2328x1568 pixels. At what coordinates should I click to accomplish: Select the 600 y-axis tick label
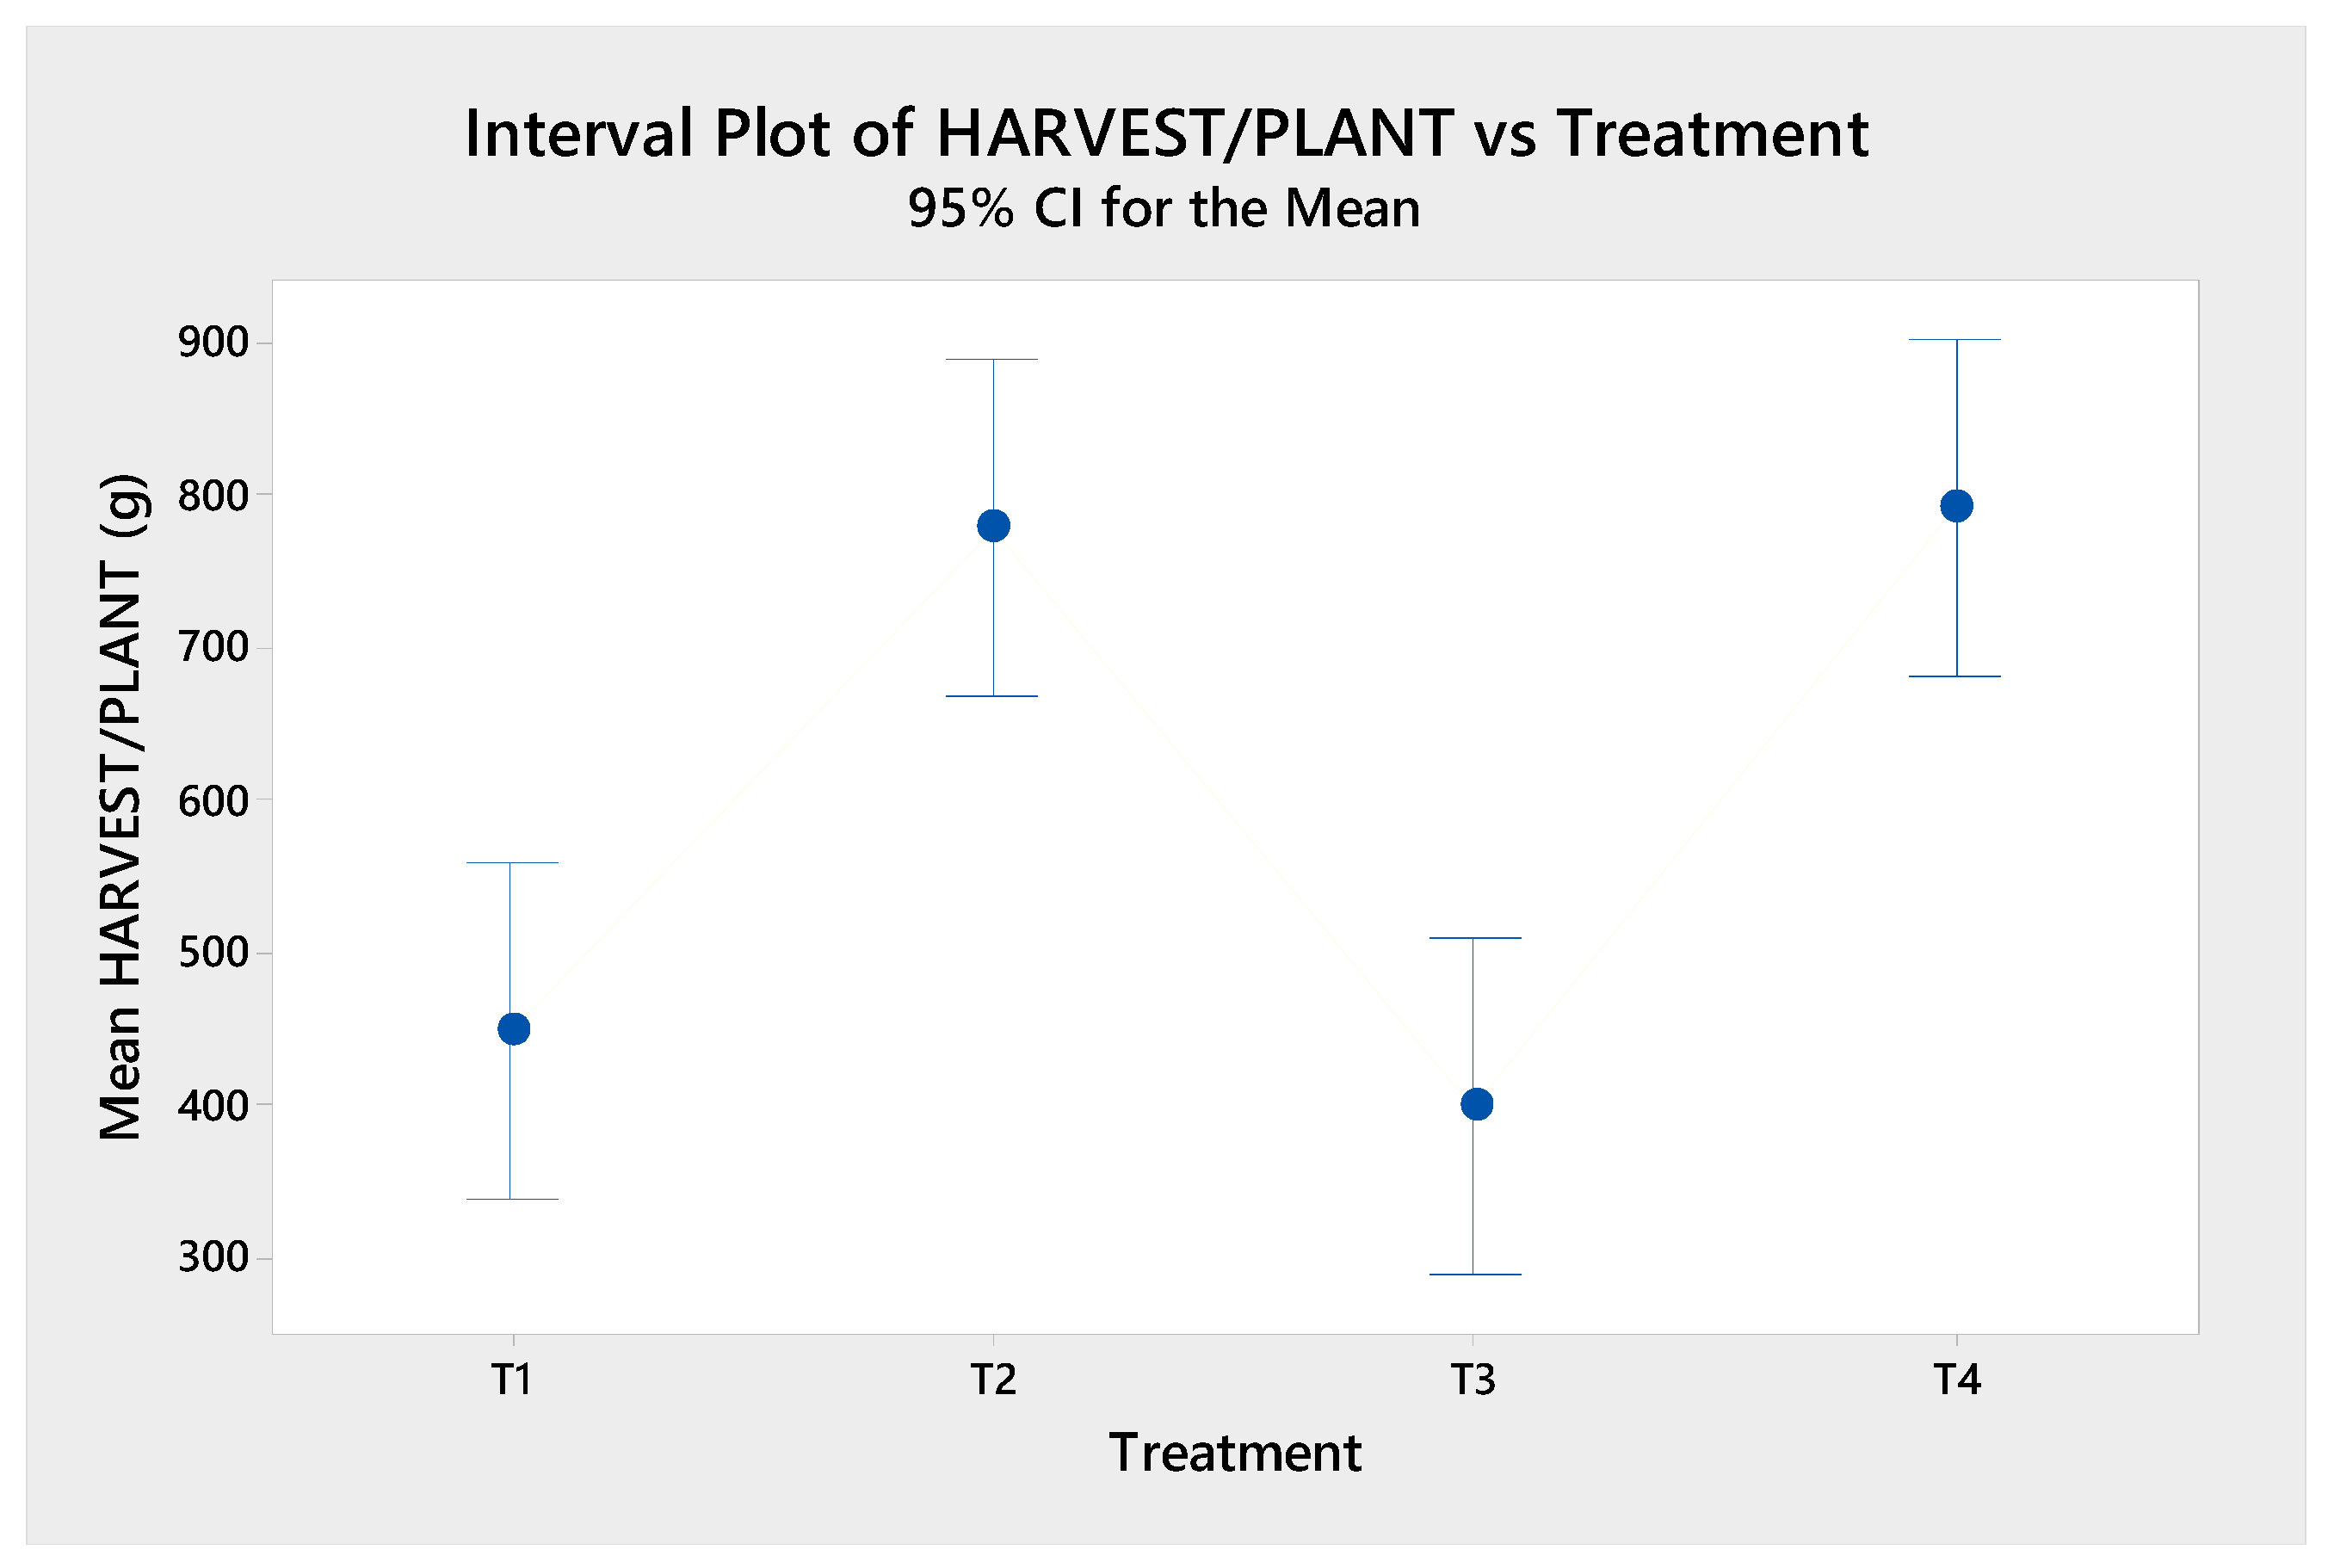[213, 801]
